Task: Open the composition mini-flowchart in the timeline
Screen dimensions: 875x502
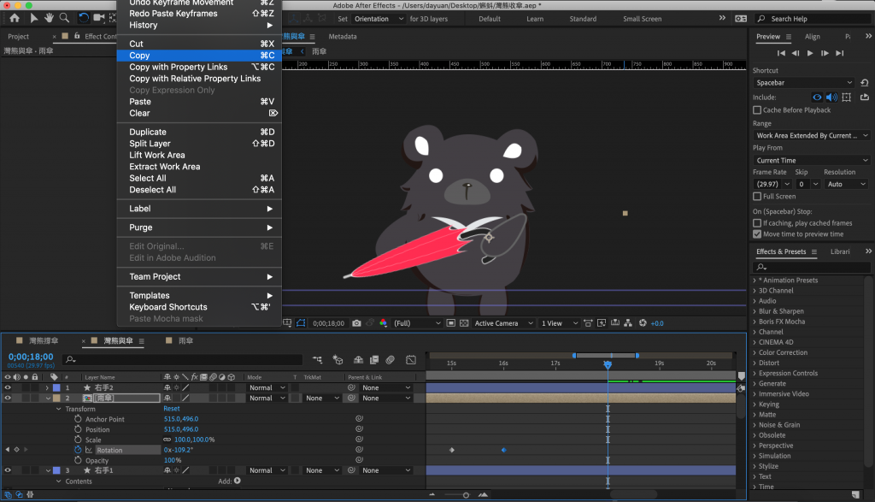Action: tap(318, 360)
